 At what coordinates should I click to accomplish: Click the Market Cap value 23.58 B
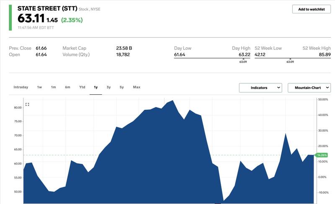[x=124, y=48]
